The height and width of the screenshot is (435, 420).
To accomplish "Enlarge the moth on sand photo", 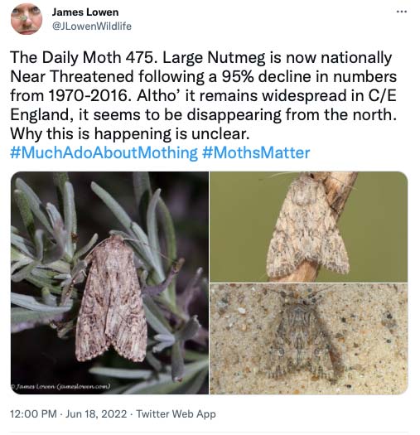I will coord(309,339).
